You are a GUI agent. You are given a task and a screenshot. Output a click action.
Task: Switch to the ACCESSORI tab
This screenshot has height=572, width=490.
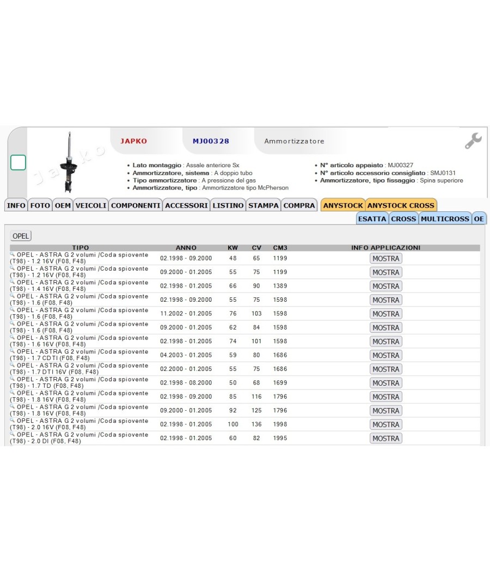(x=186, y=205)
